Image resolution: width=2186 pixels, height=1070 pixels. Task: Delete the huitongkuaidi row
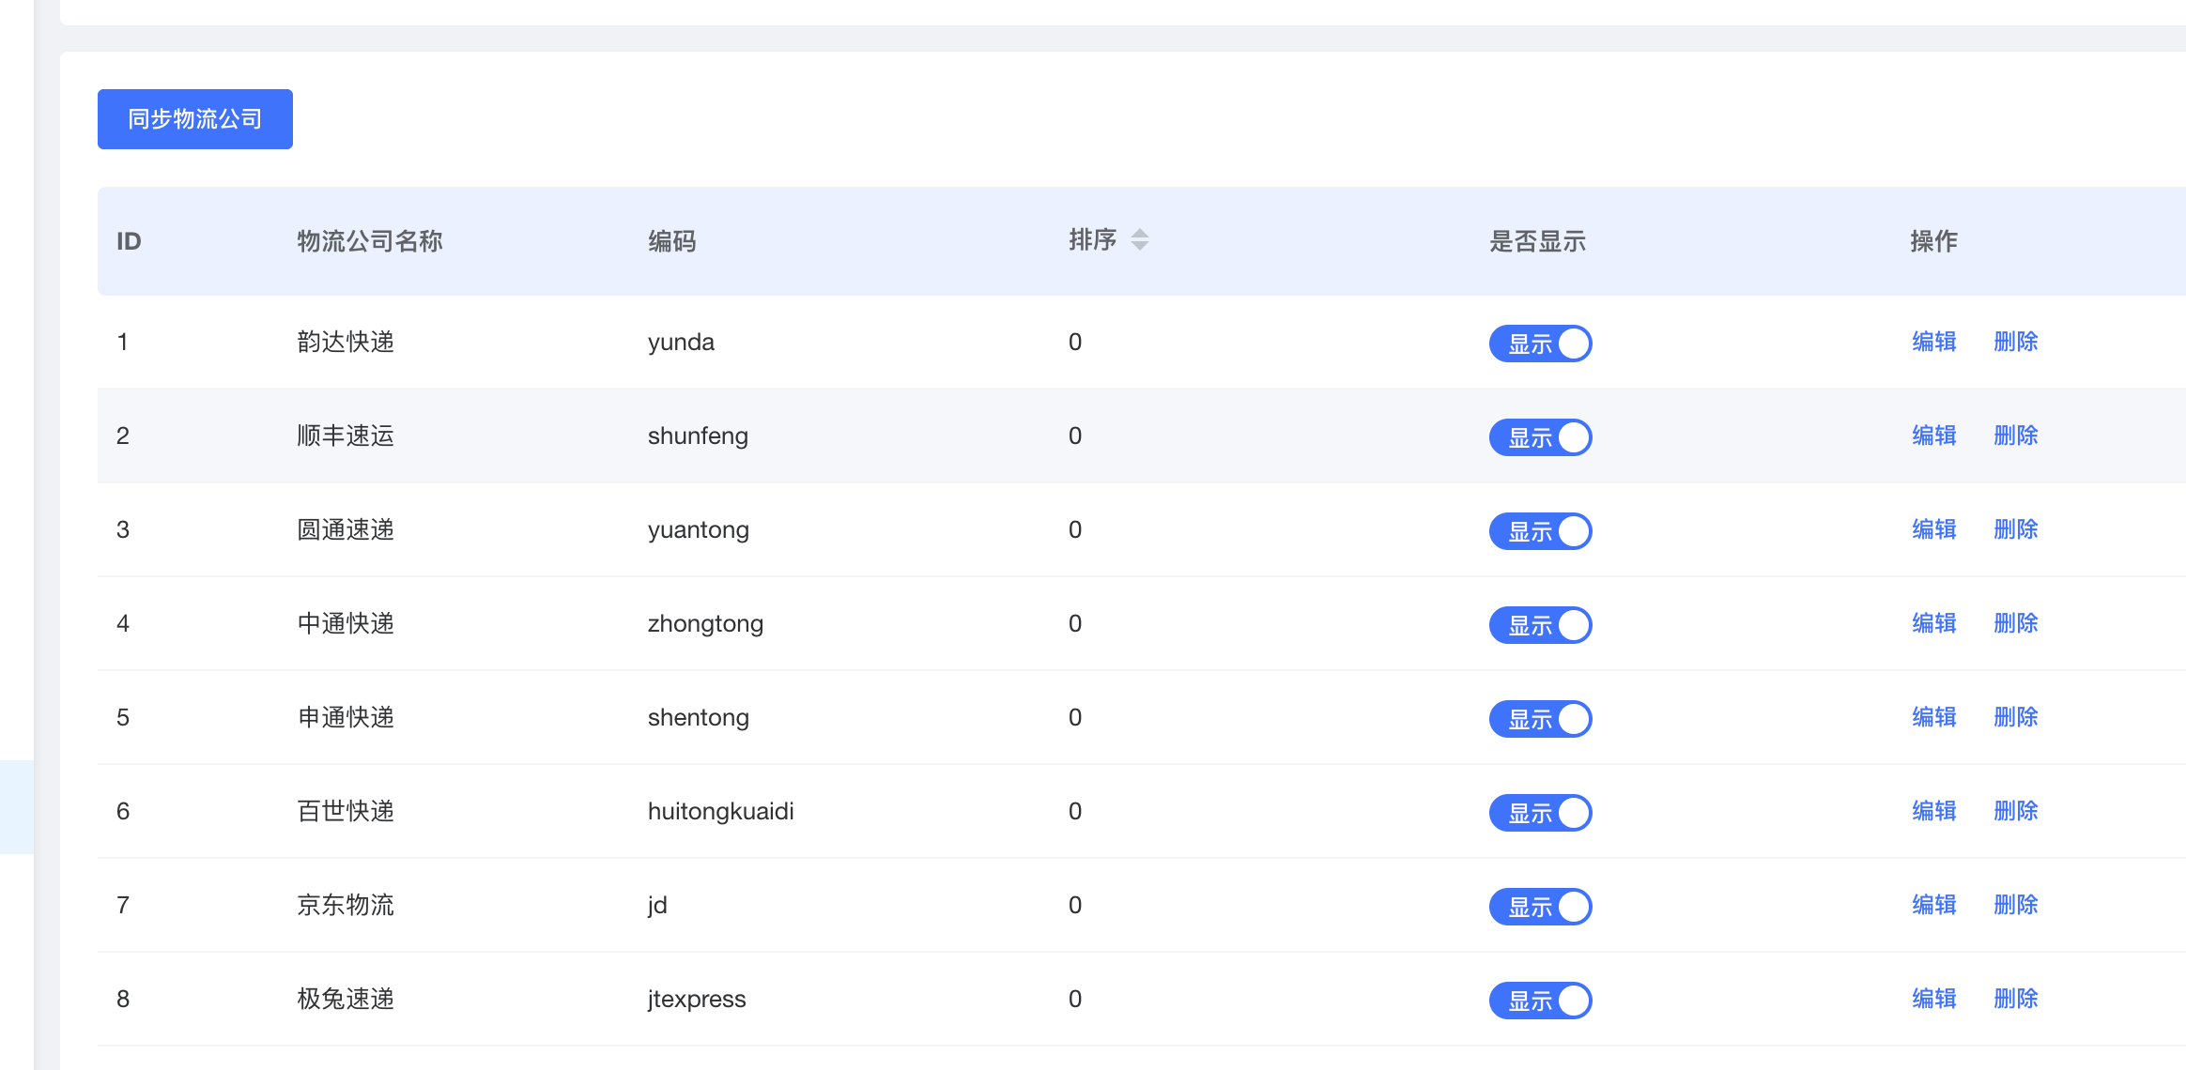click(x=2015, y=811)
